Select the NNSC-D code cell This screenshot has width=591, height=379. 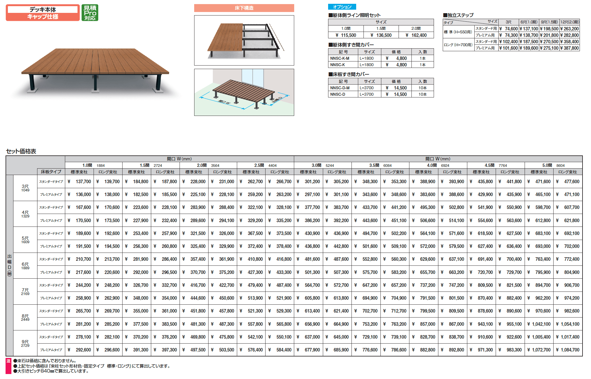[x=343, y=94]
